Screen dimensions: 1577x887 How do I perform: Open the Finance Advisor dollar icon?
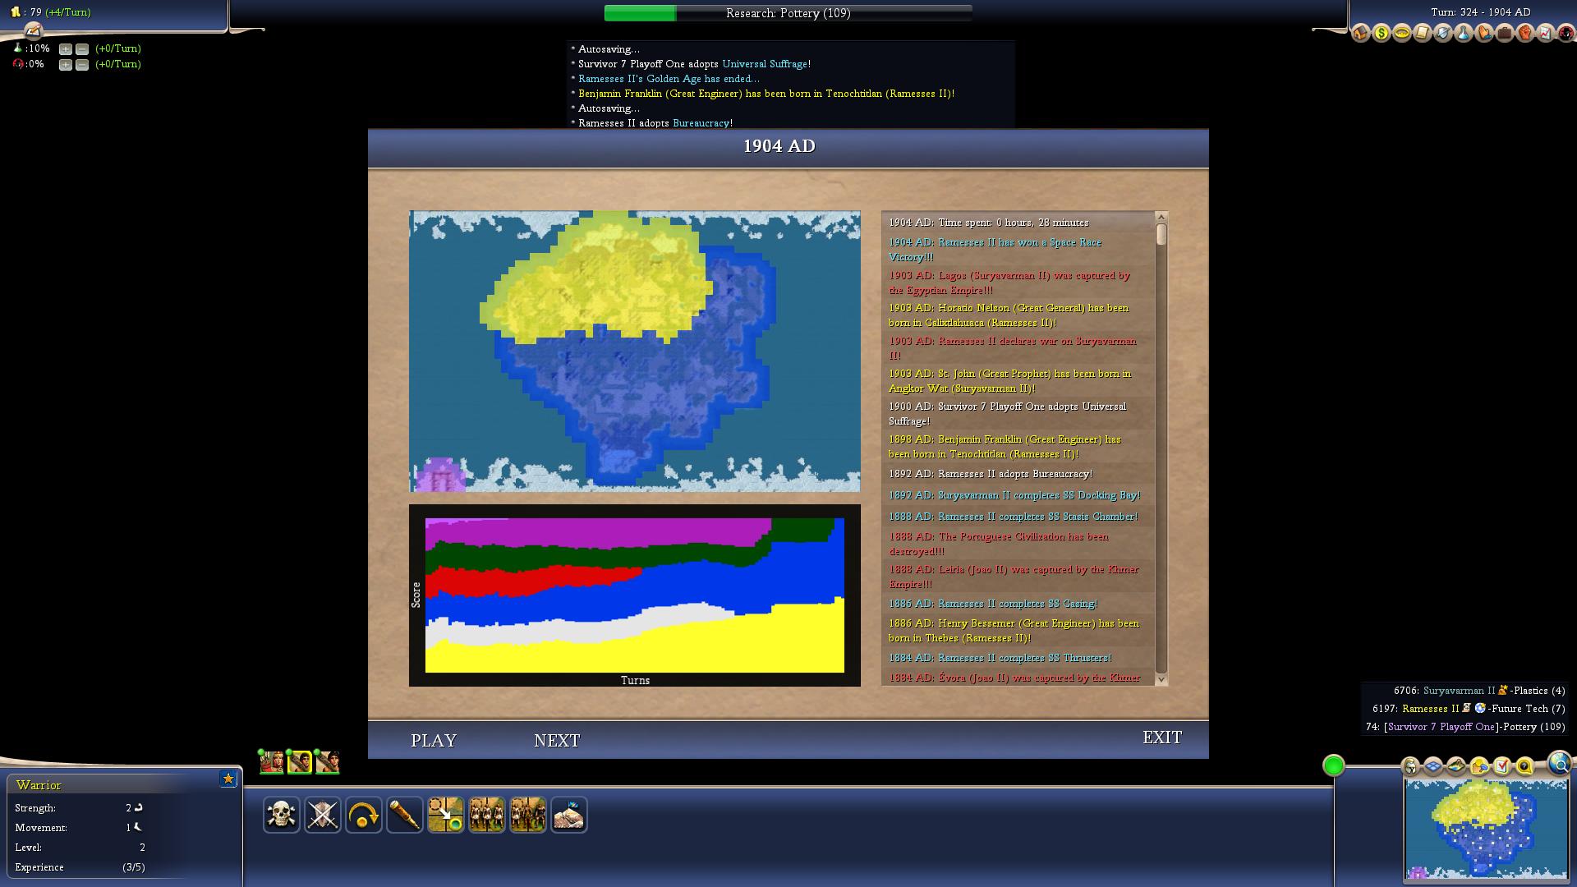tap(1382, 33)
